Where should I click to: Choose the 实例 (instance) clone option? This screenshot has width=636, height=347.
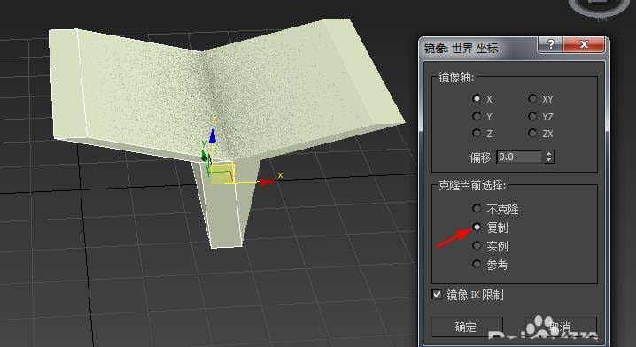[477, 246]
